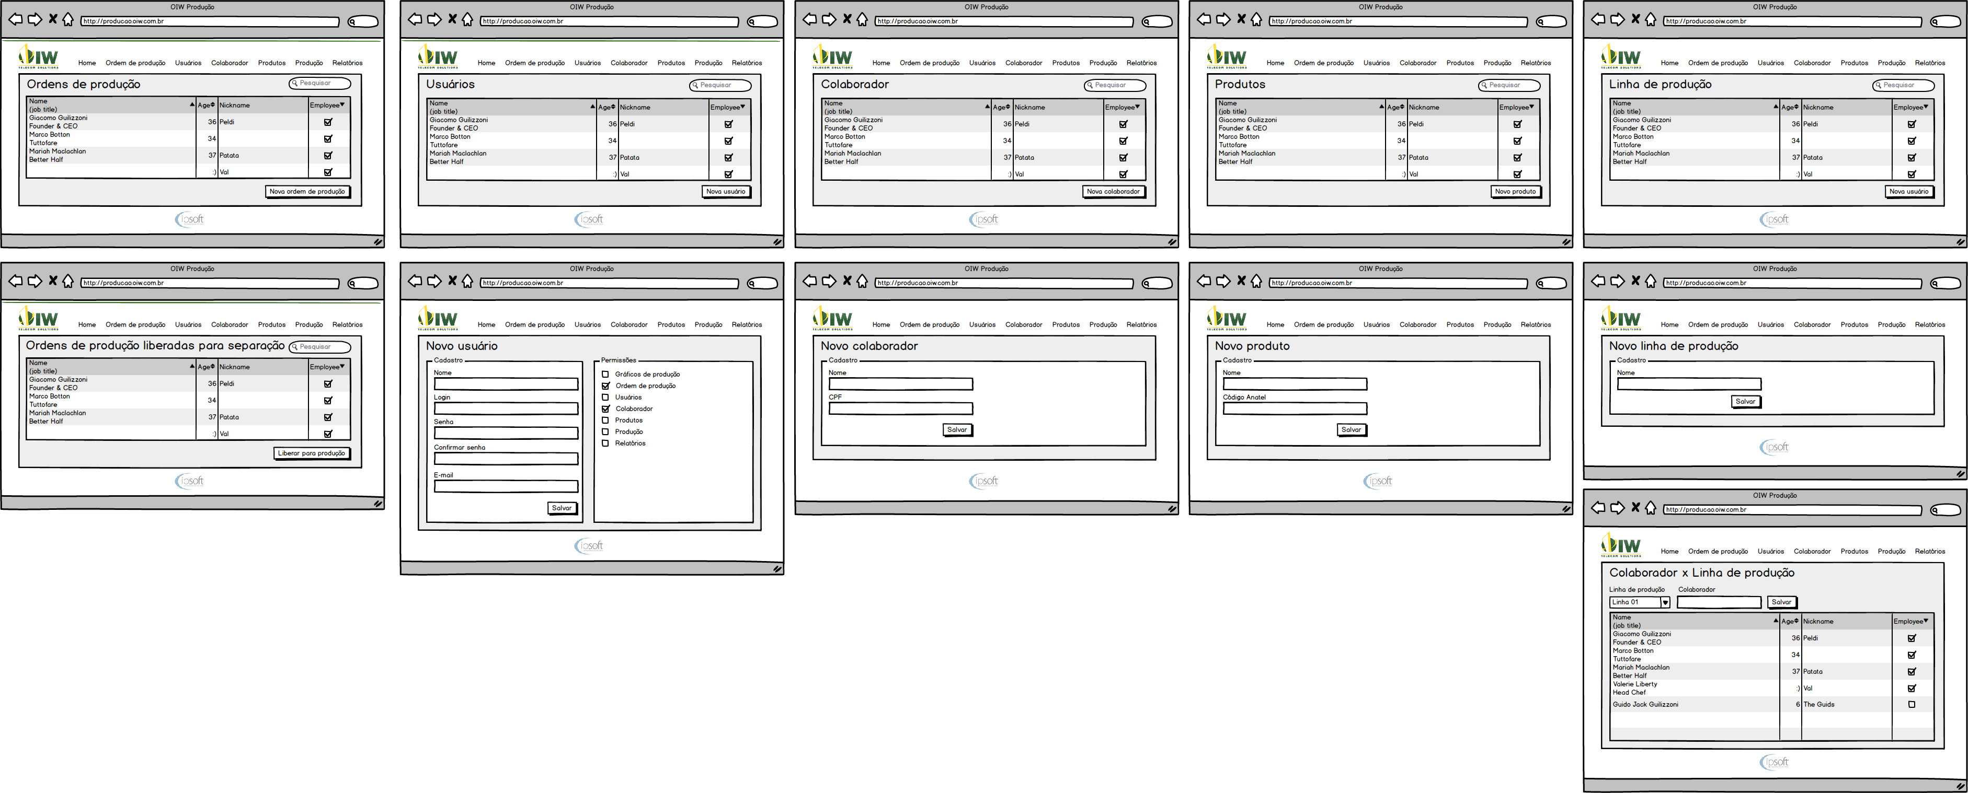Image resolution: width=1968 pixels, height=793 pixels.
Task: Click Liberar para produção button
Action: coord(312,453)
